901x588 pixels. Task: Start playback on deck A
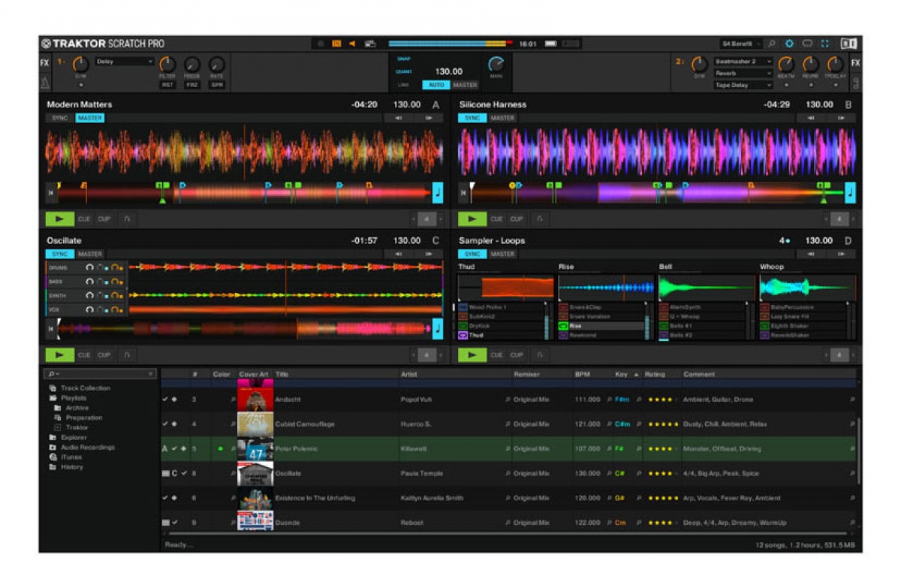(59, 219)
